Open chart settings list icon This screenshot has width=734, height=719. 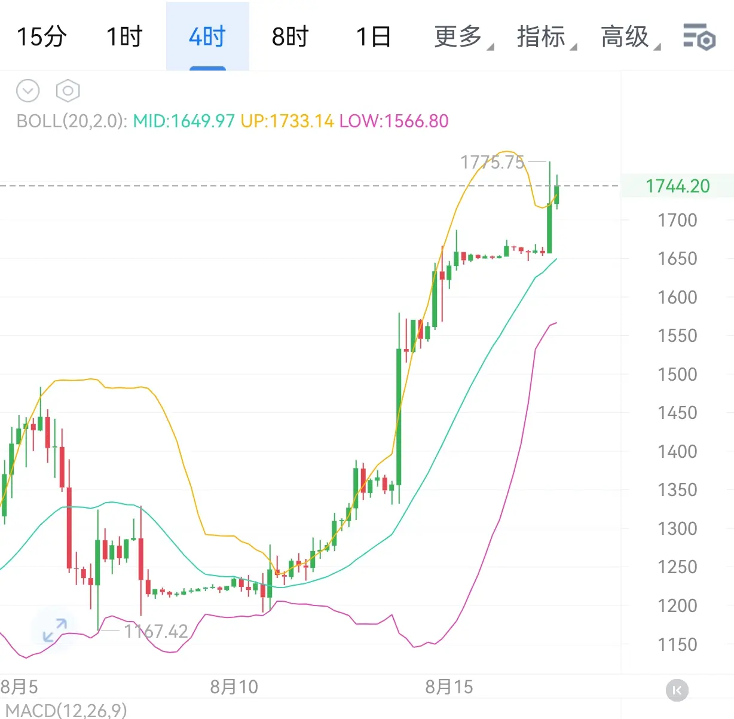699,37
